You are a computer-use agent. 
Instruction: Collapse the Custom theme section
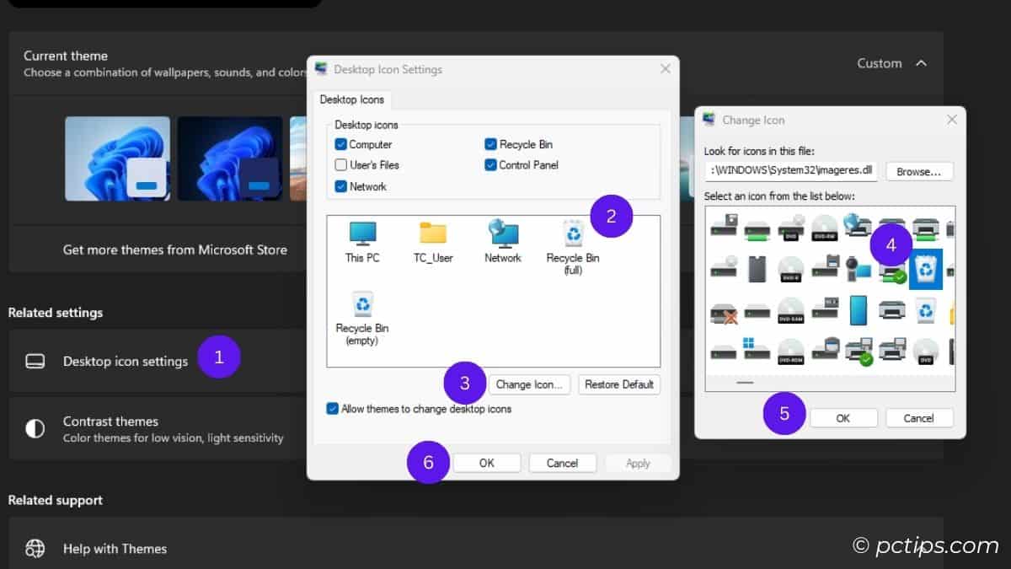[923, 62]
